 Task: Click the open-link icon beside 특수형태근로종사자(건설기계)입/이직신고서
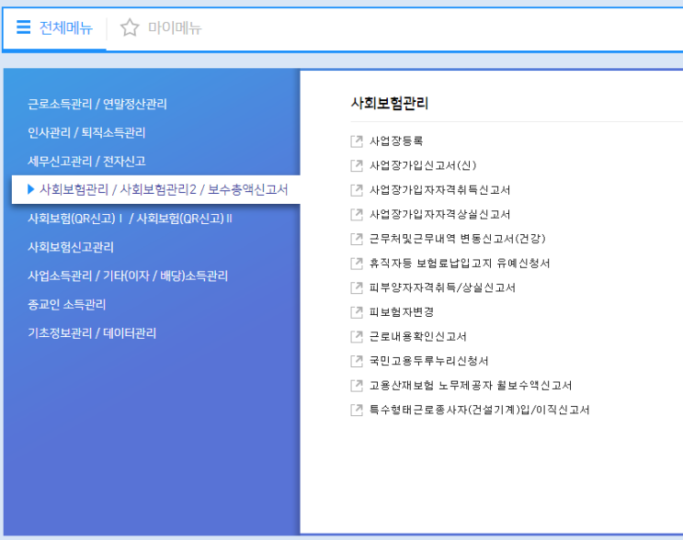point(357,410)
